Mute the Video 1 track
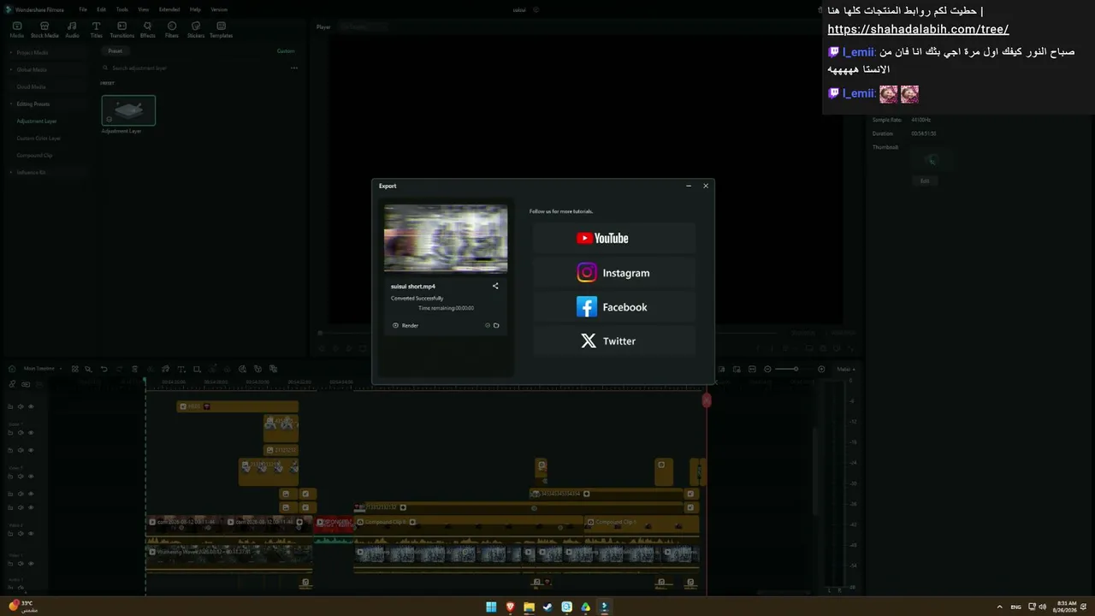 tap(21, 564)
